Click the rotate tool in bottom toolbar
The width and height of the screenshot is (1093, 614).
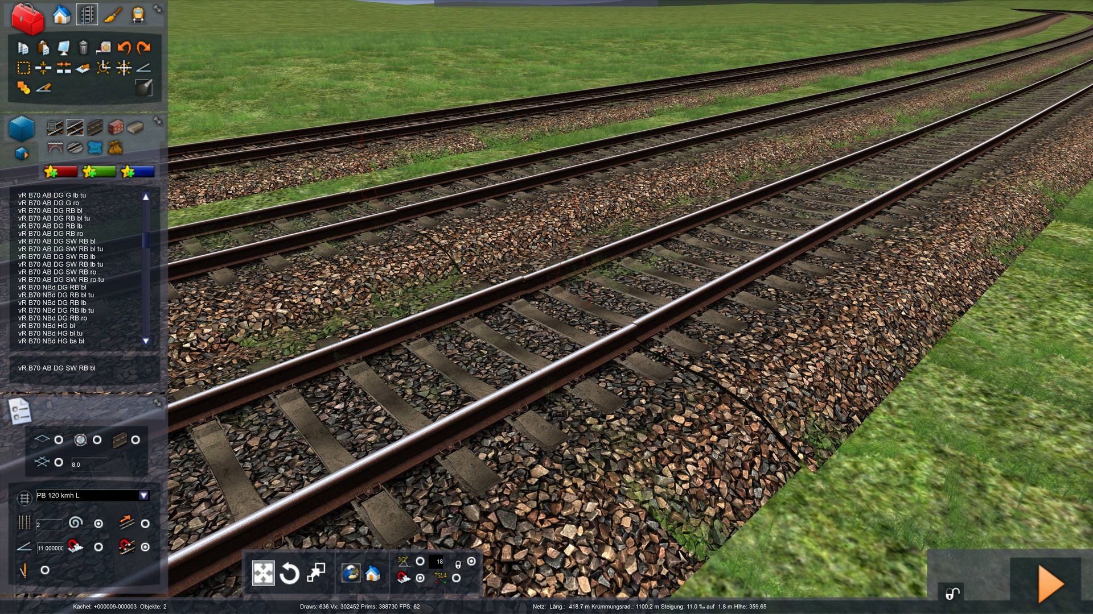point(289,573)
